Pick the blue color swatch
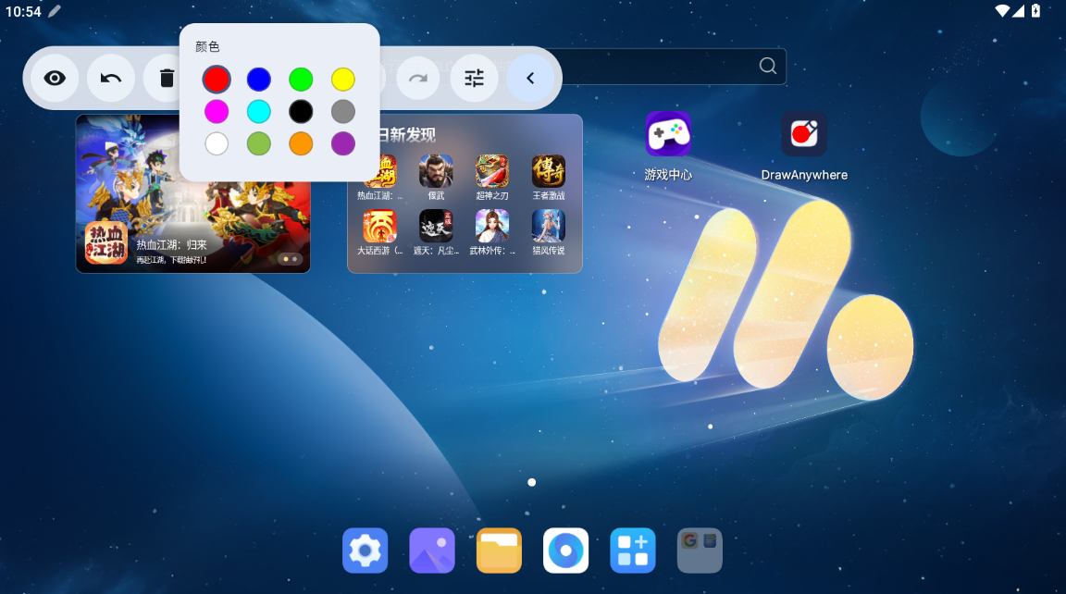This screenshot has width=1066, height=594. 259,80
